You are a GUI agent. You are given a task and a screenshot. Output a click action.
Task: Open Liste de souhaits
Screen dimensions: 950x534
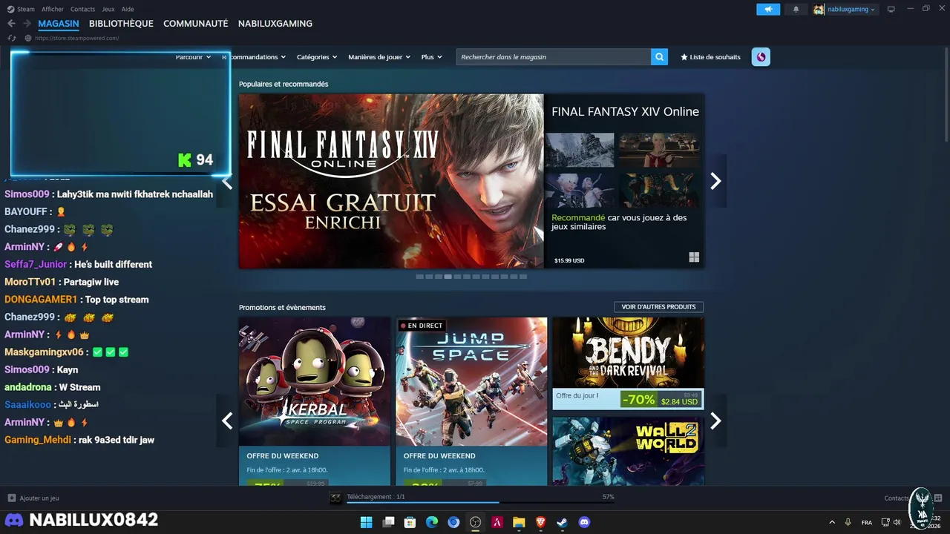710,57
